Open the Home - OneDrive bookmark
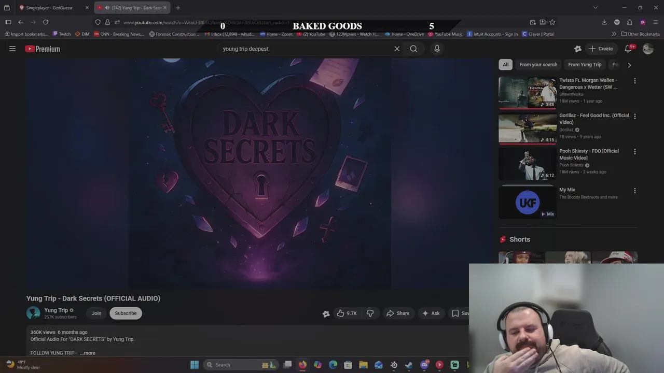Image resolution: width=664 pixels, height=373 pixels. coord(404,34)
